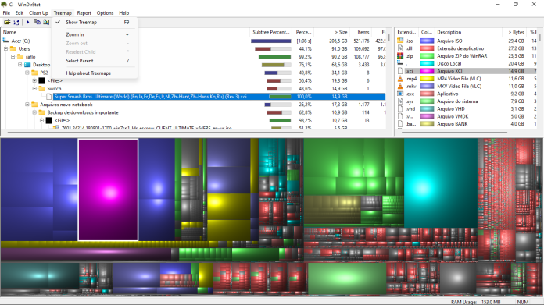
Task: Click the Acer (C:) drive icon
Action: [5, 41]
